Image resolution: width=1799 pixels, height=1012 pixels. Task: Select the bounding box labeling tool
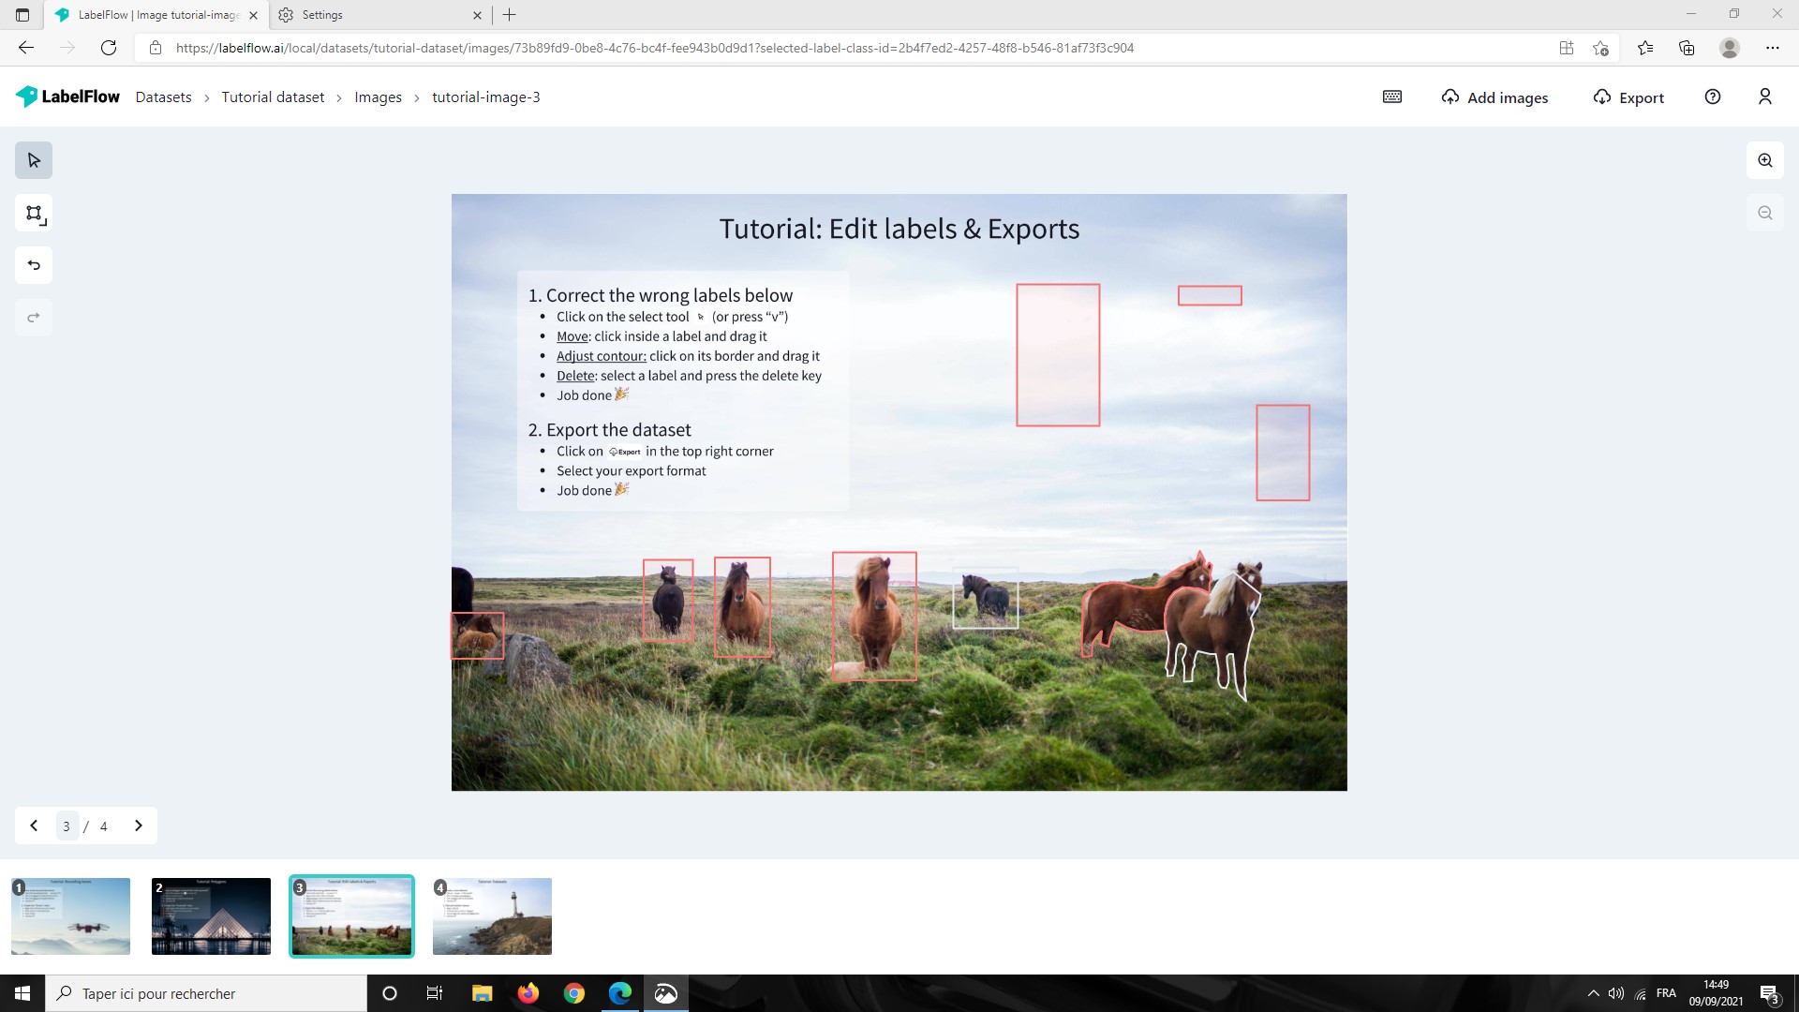[x=34, y=213]
